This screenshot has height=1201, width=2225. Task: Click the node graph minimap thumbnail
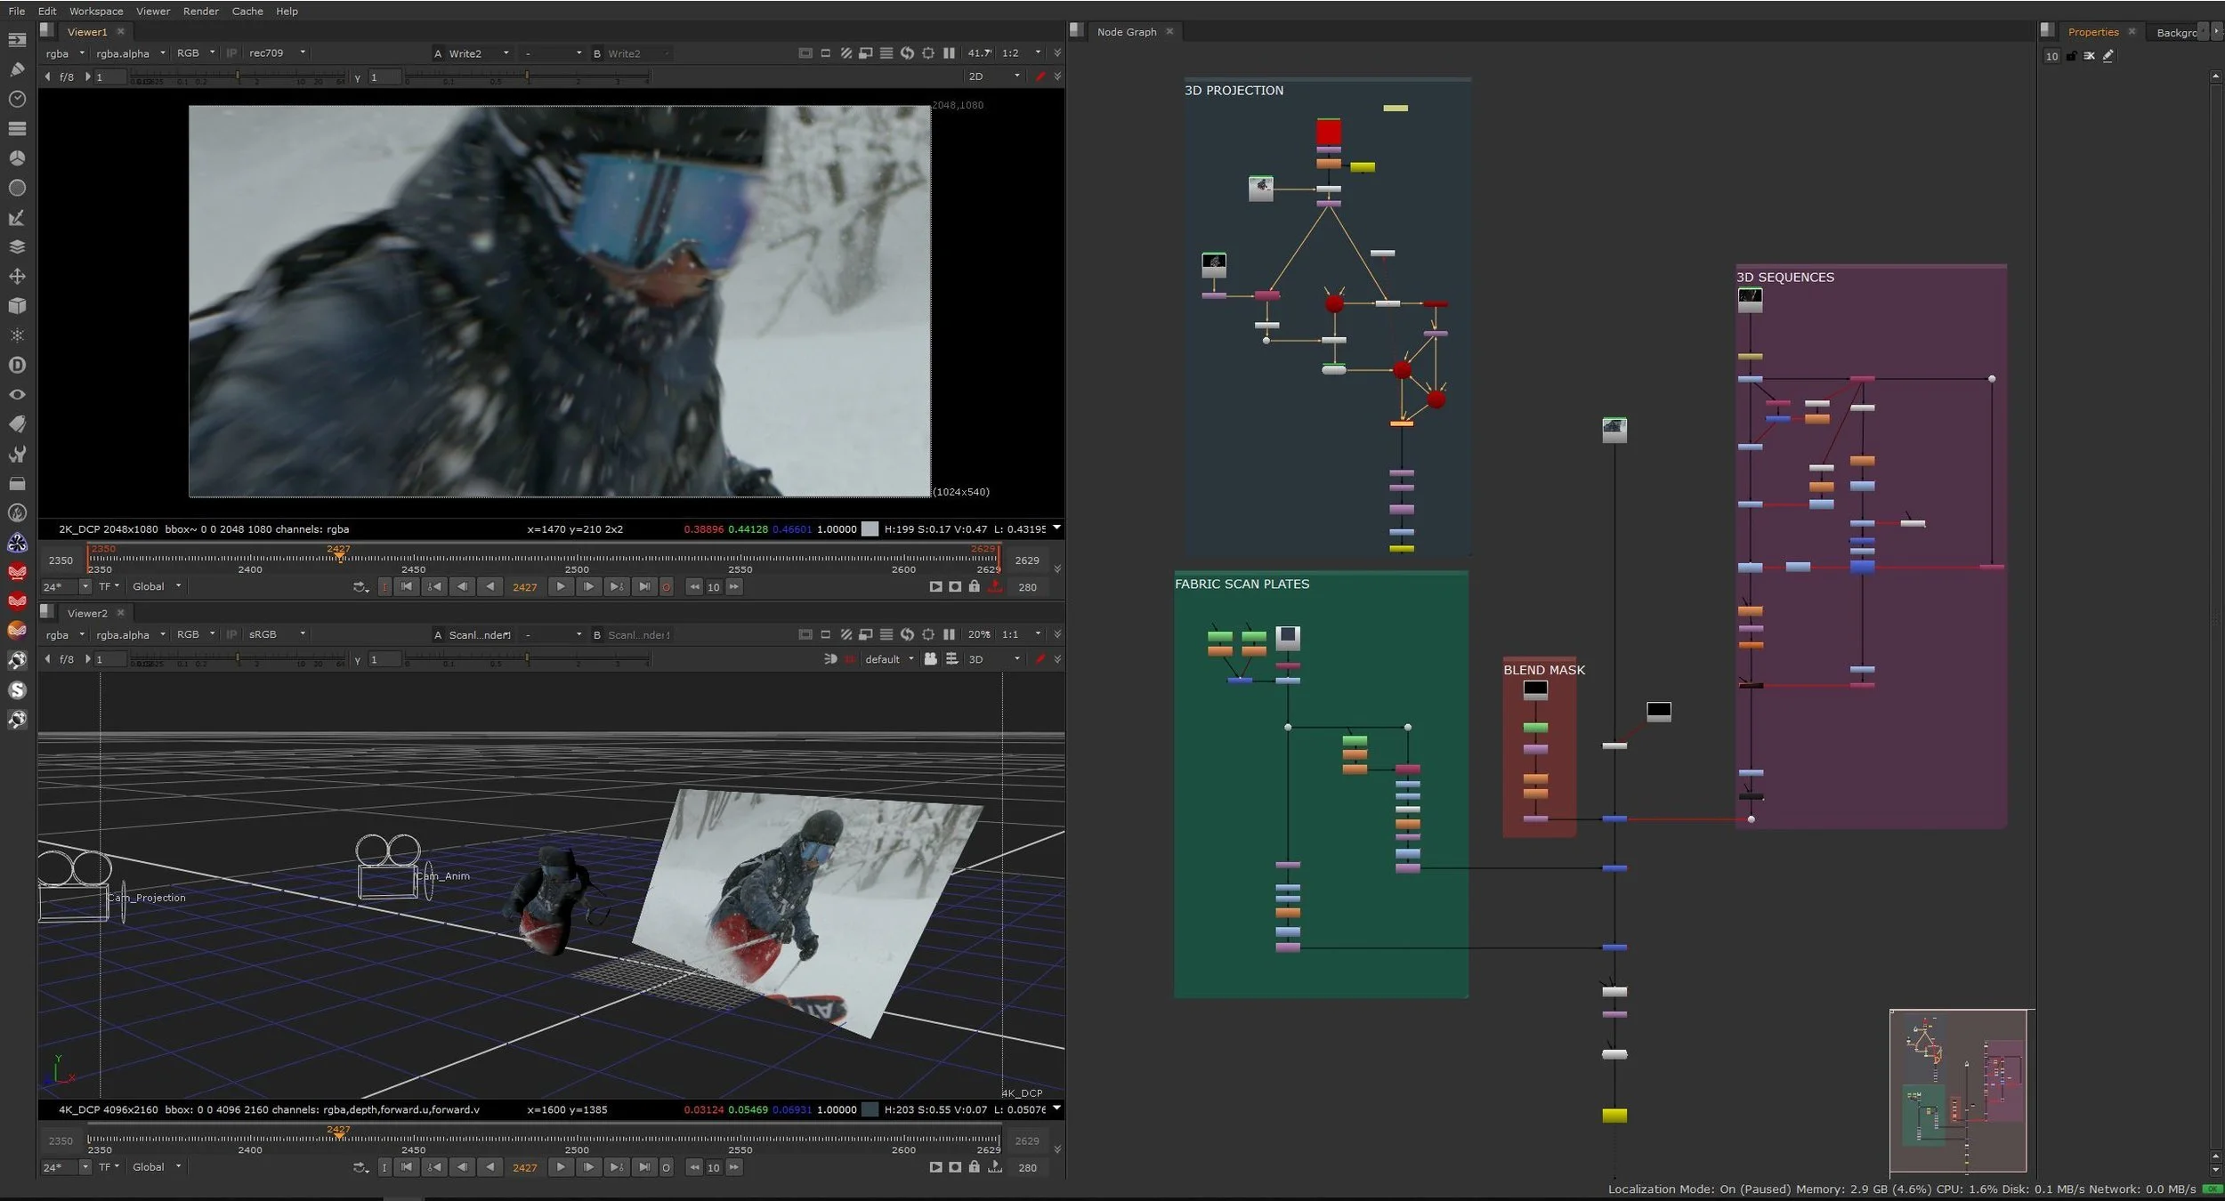[1958, 1091]
